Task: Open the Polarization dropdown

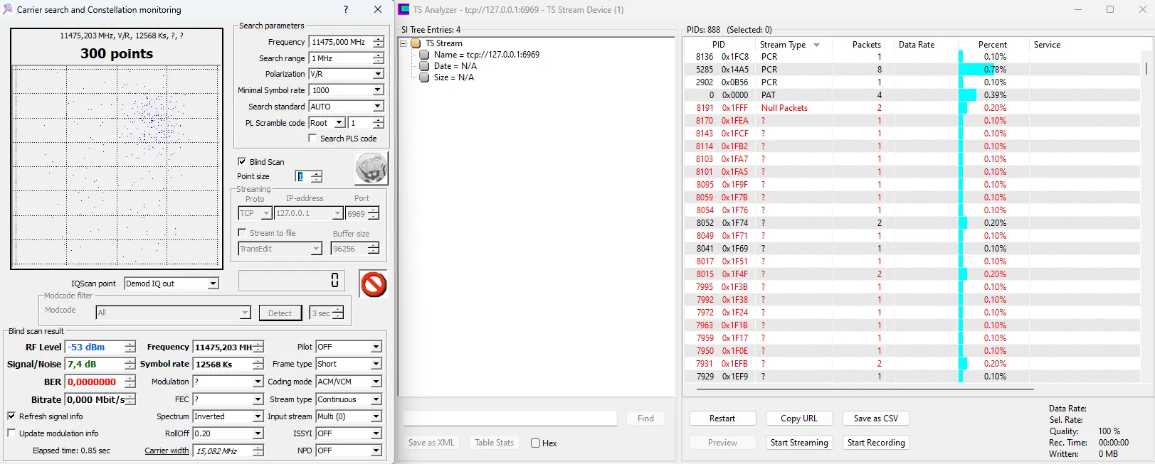Action: pyautogui.click(x=377, y=74)
